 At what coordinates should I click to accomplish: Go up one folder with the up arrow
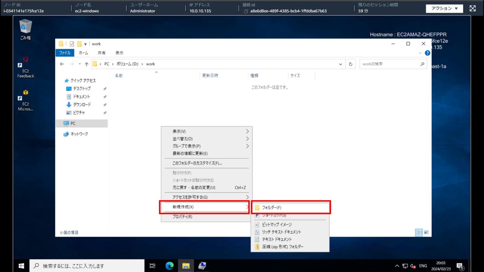(x=86, y=64)
